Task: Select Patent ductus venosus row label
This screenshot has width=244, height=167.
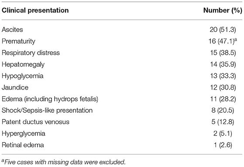Action: coord(35,122)
